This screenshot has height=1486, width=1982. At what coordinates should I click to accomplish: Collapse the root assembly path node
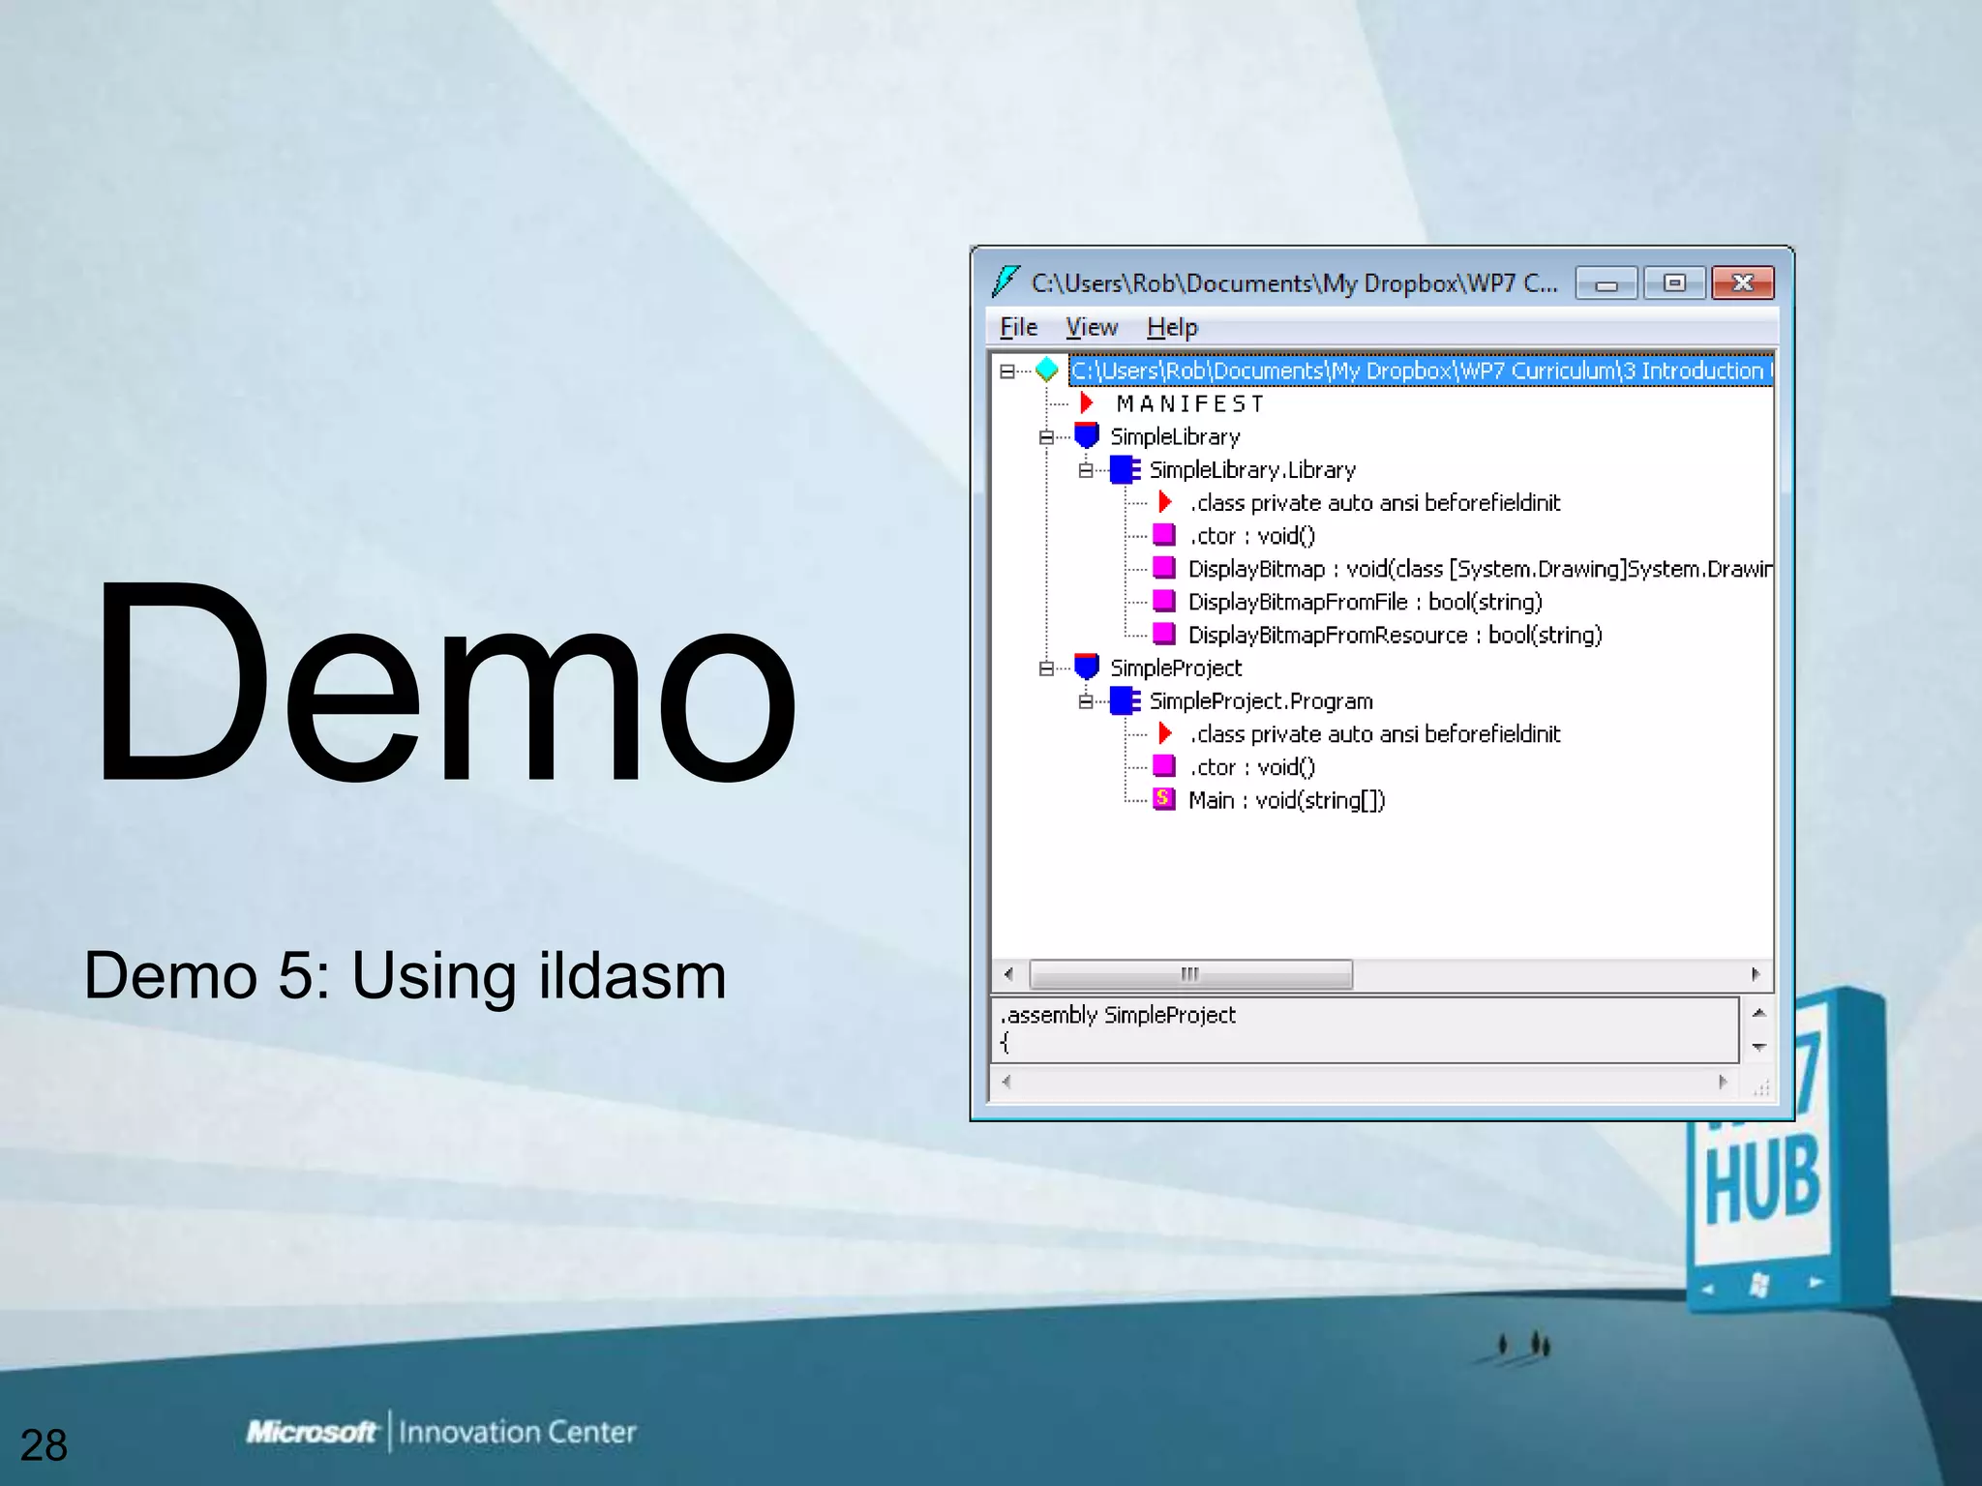[x=1007, y=371]
